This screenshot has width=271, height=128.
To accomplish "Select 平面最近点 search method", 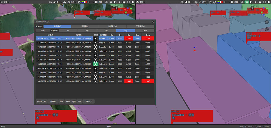I will [x=140, y=26].
